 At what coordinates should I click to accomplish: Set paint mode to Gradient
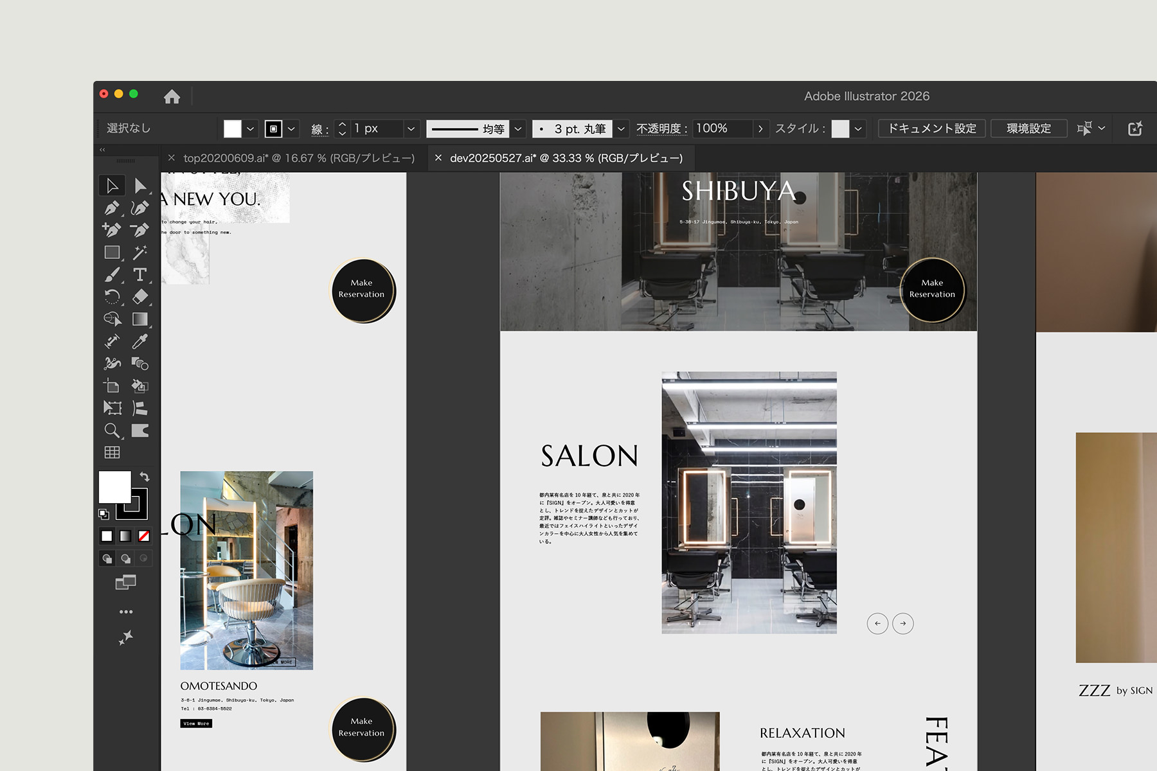(x=125, y=536)
